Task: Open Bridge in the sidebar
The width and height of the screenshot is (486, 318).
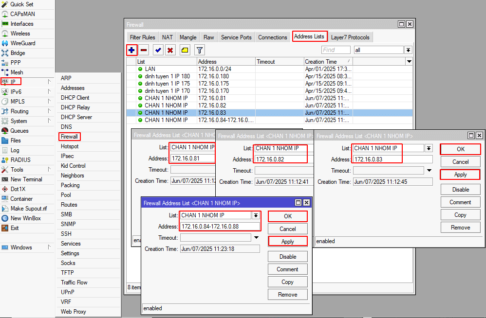Action: click(27, 53)
